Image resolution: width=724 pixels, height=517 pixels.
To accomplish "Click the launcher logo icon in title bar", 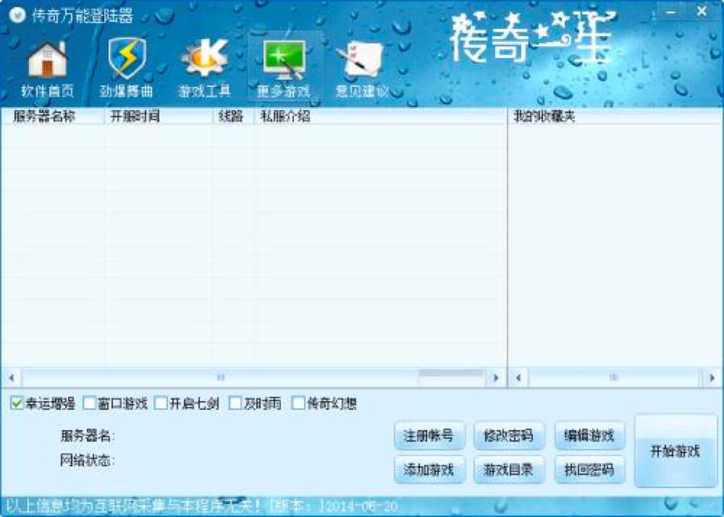I will 17,11.
